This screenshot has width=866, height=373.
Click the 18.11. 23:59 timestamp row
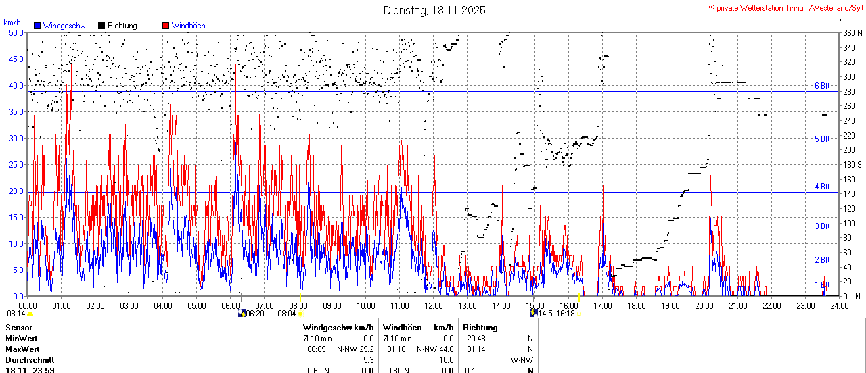30,370
